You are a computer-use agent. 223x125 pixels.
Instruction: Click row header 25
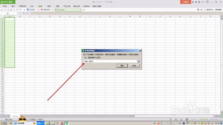(2, 79)
